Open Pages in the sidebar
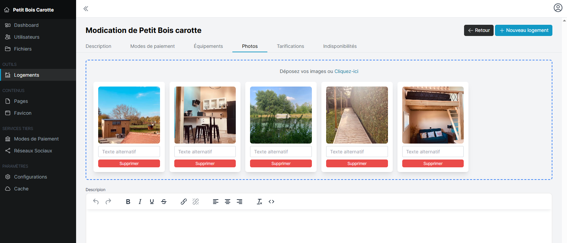 pyautogui.click(x=38, y=101)
